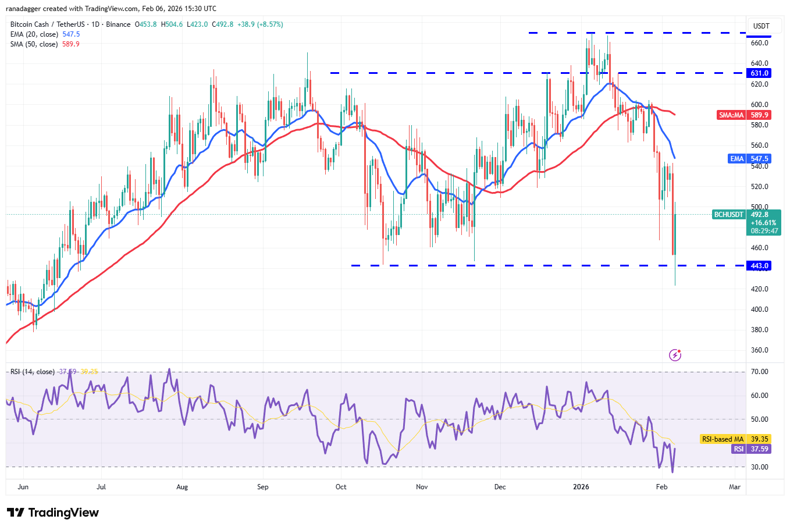Click the lightning bolt event icon on chart
Viewport: 790px width, 530px height.
coord(675,354)
